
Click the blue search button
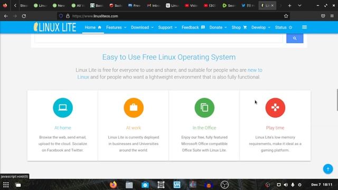tap(295, 39)
